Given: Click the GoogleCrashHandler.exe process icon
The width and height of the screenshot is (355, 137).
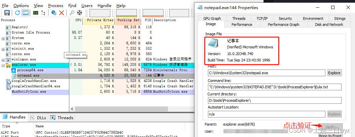Looking at the screenshot, I should click(8, 81).
